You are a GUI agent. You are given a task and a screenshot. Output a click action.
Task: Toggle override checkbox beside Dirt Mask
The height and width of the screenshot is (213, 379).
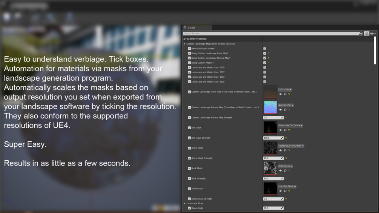point(189,128)
